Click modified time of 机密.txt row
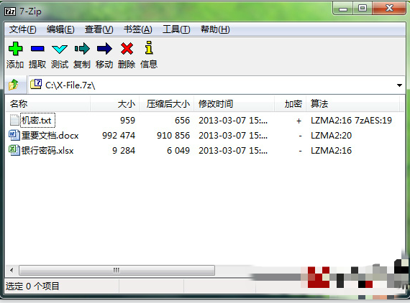The width and height of the screenshot is (410, 303). point(233,121)
